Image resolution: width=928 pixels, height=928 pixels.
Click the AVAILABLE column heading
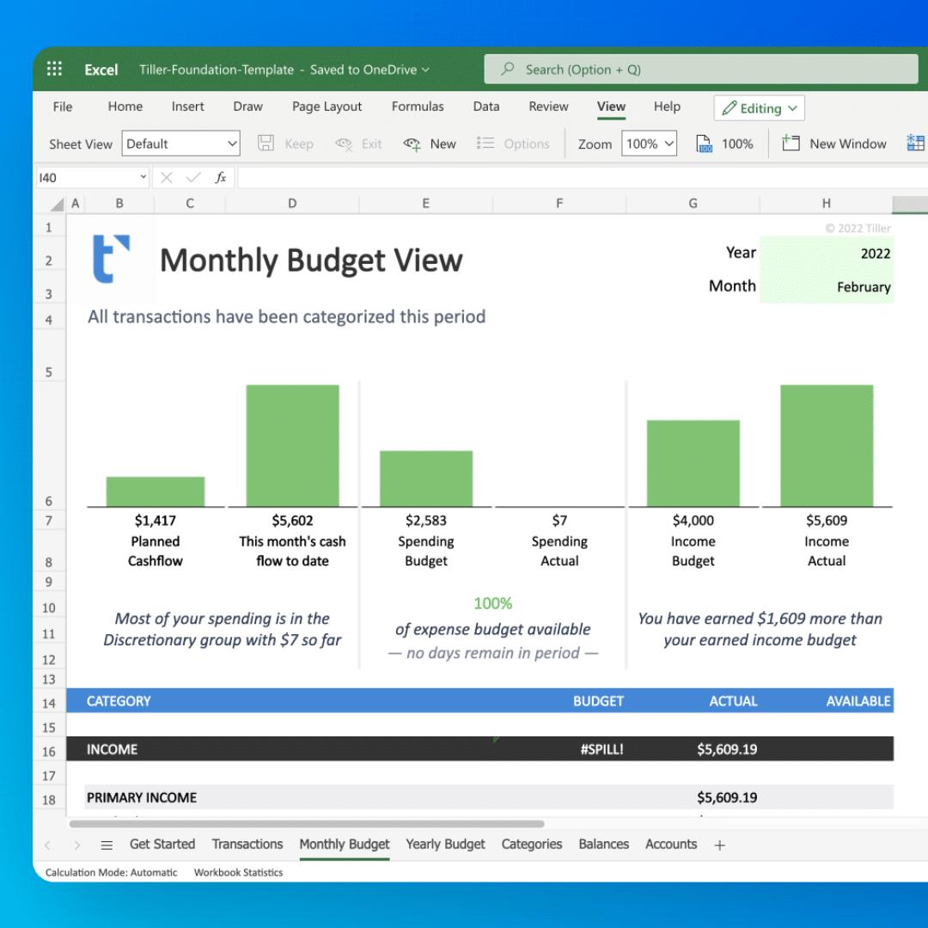click(x=858, y=701)
